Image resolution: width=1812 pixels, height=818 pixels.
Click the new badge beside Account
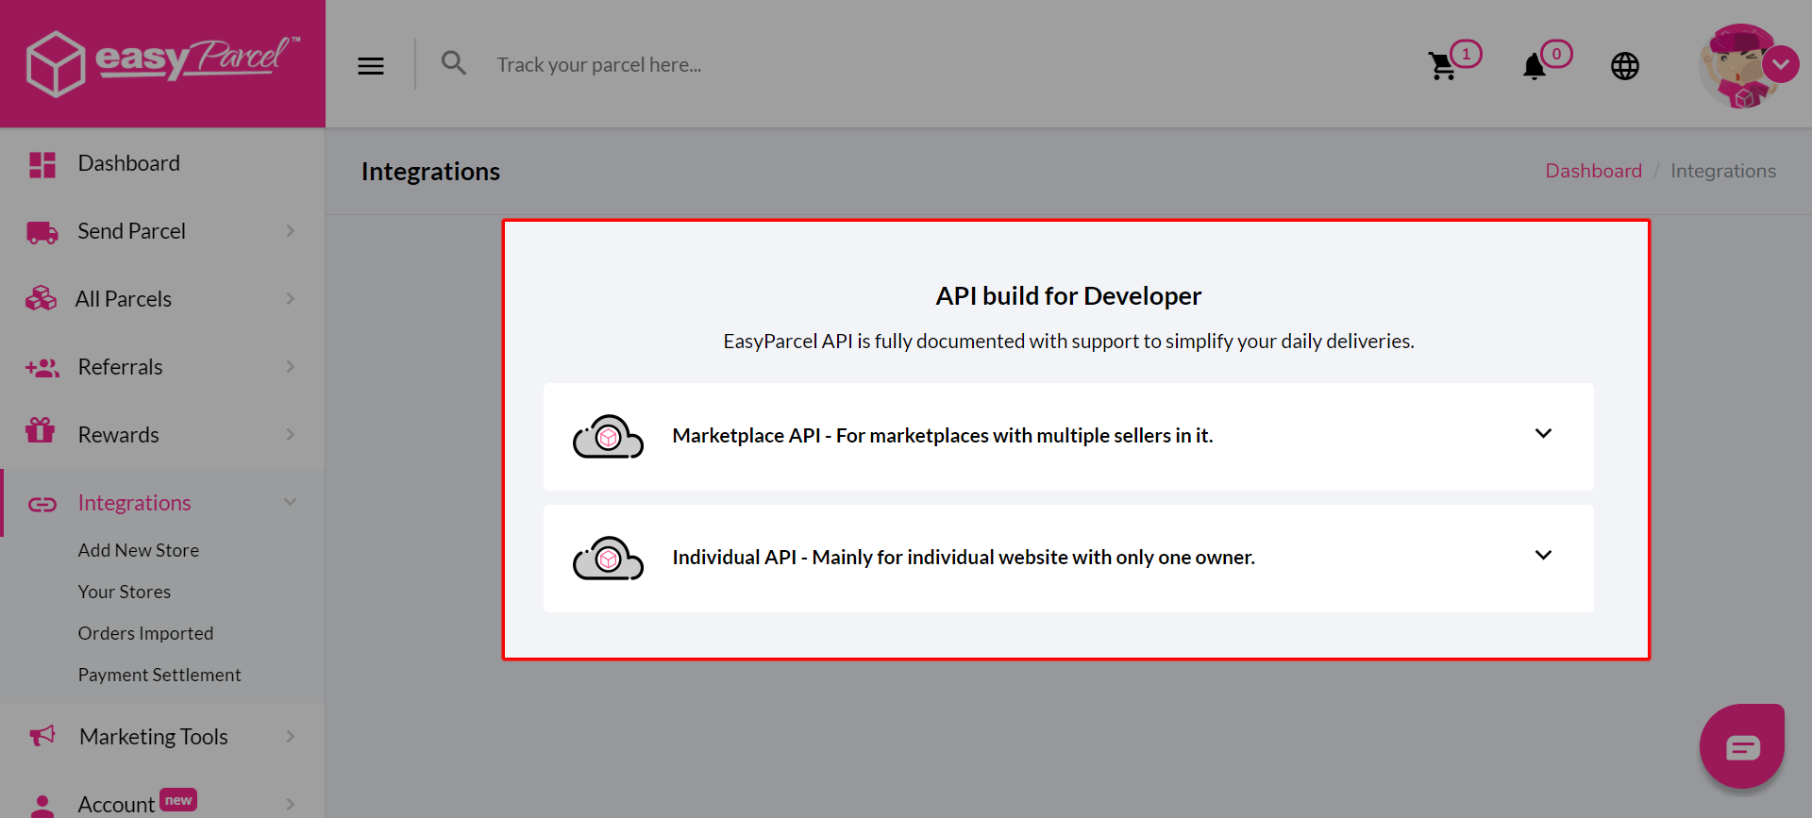tap(178, 800)
